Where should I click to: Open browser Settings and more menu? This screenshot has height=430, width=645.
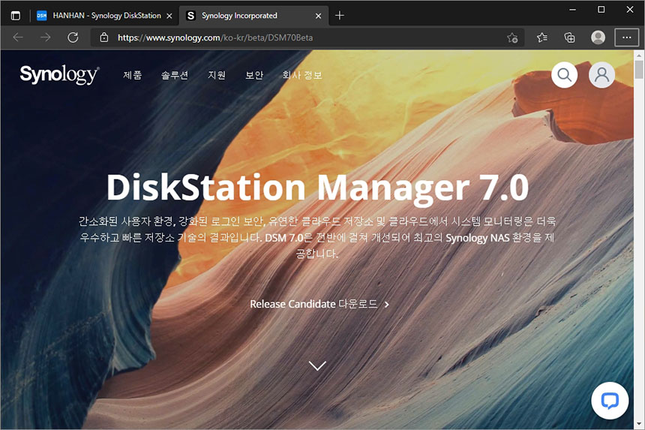click(x=626, y=38)
